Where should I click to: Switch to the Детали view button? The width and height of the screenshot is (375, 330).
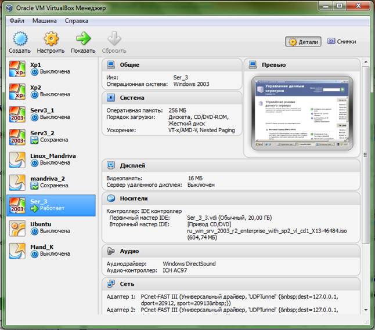tap(303, 42)
